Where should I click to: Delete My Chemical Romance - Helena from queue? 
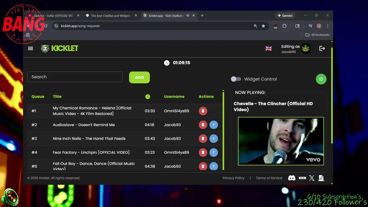coord(203,111)
